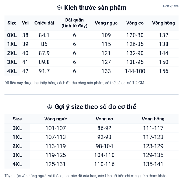Screen dimensions: 183x183
Task: Select the Vòng ngực header in the product size table
Action: (x=106, y=23)
